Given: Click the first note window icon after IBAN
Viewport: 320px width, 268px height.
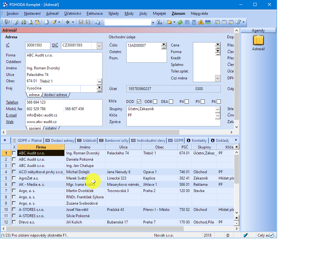Looking at the screenshot, I should point(217,22).
